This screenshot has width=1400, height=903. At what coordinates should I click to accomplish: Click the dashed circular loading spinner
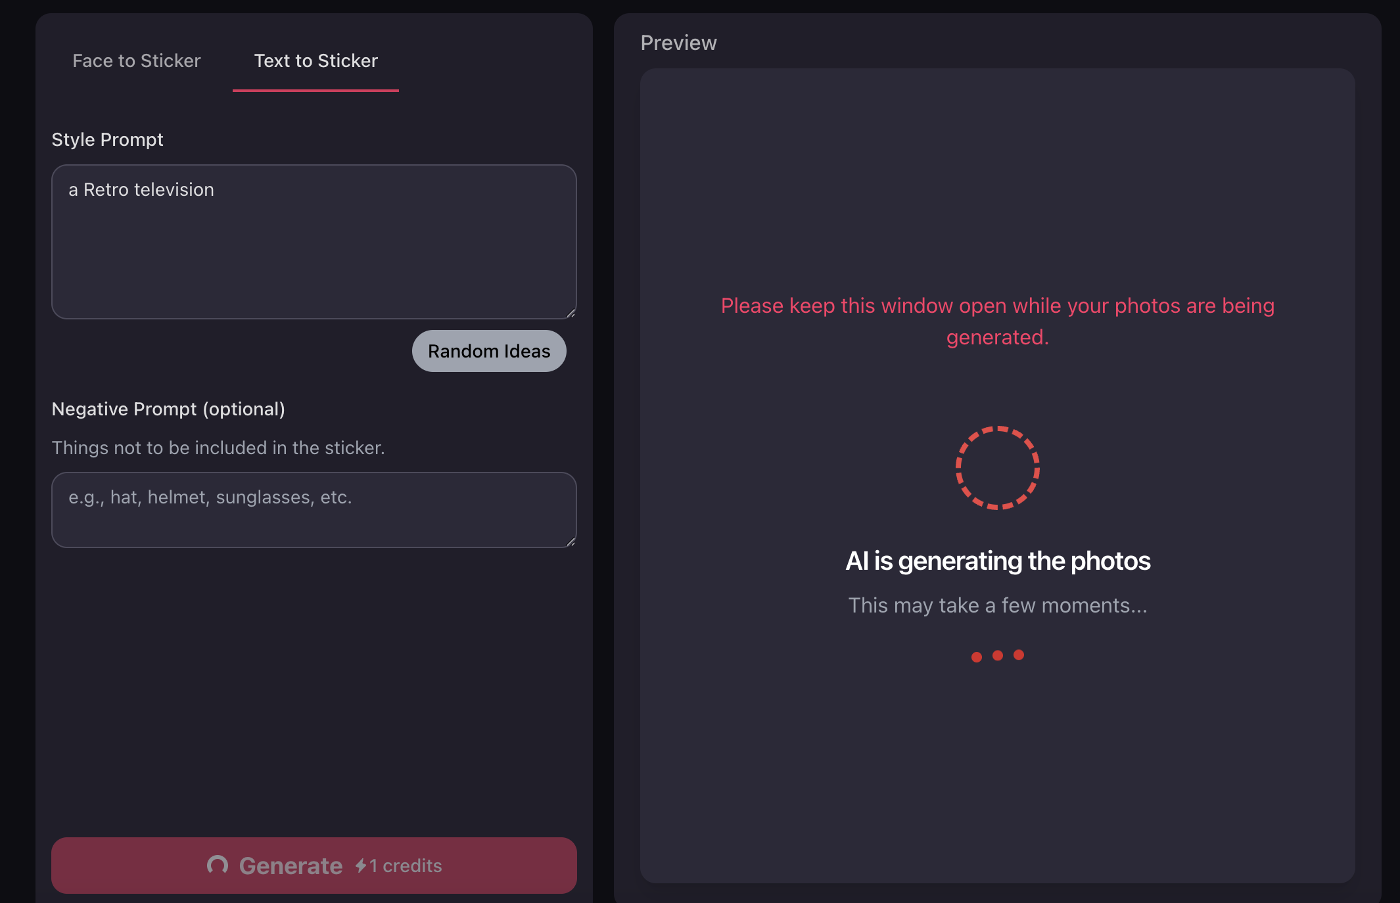(x=997, y=468)
